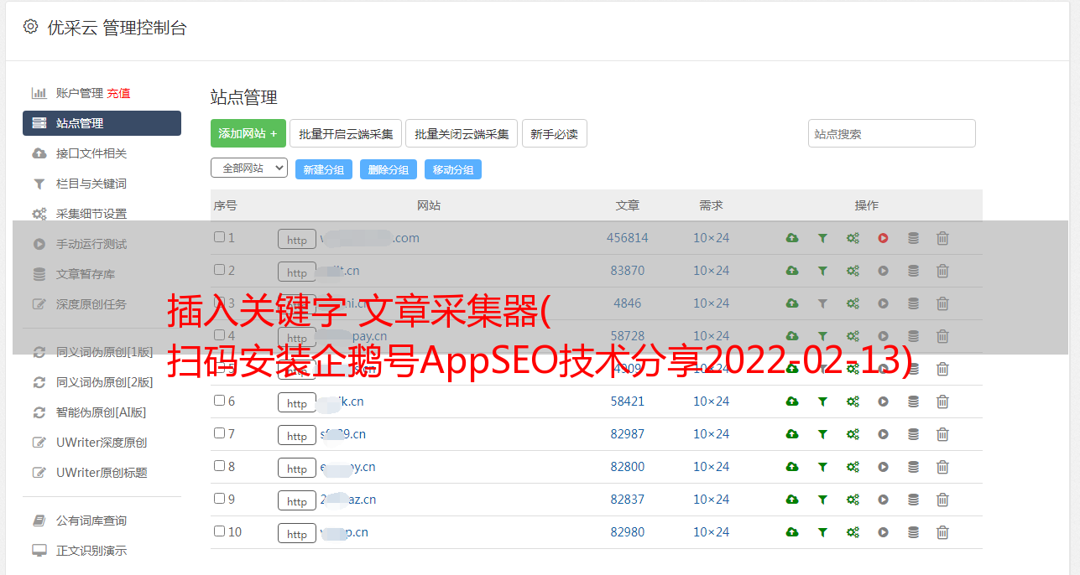Click the 批量开启云端采集 button
1080x575 pixels.
(346, 133)
